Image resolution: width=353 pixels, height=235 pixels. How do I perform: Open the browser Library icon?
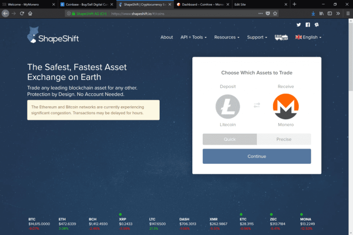tap(321, 14)
